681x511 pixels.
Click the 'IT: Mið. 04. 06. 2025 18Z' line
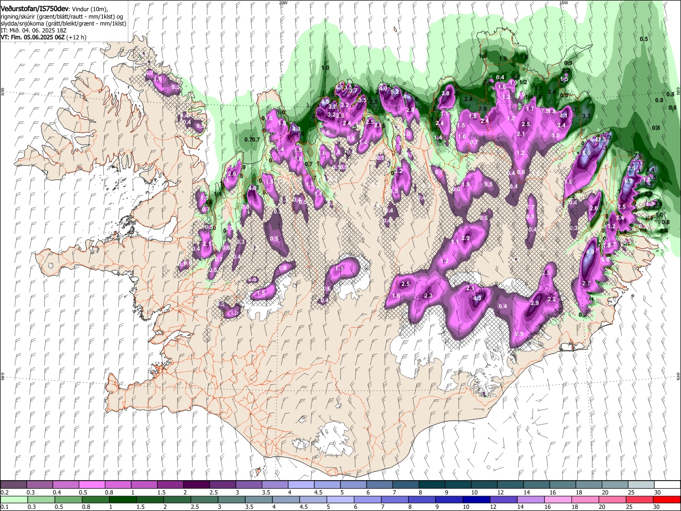click(x=33, y=30)
